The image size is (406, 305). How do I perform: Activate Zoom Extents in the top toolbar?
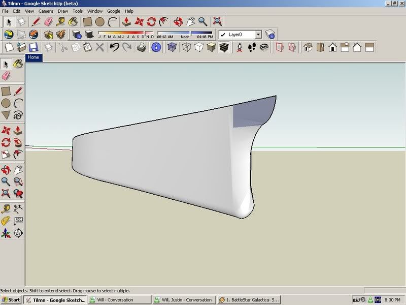(217, 22)
